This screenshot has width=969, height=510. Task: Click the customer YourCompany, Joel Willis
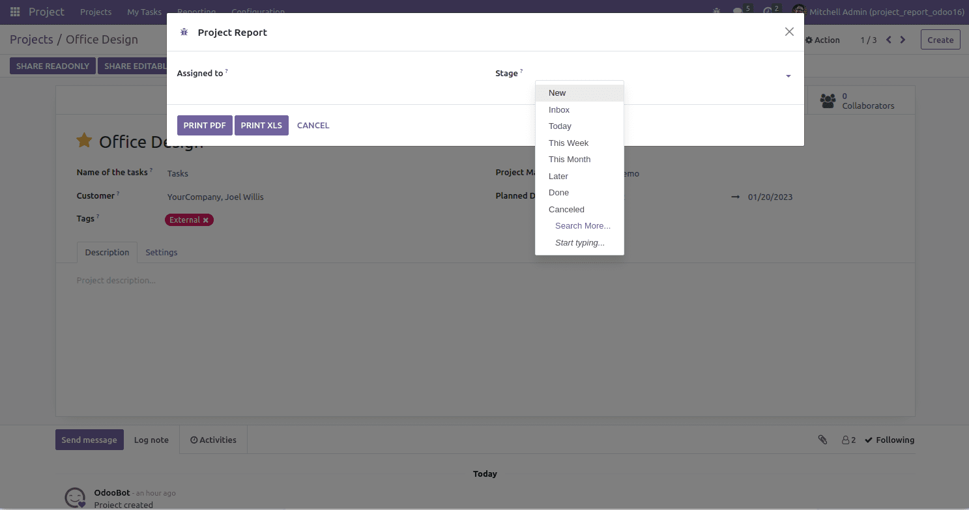coord(216,197)
